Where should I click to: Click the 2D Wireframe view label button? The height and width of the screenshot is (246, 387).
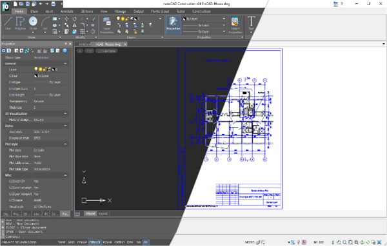pyautogui.click(x=106, y=51)
